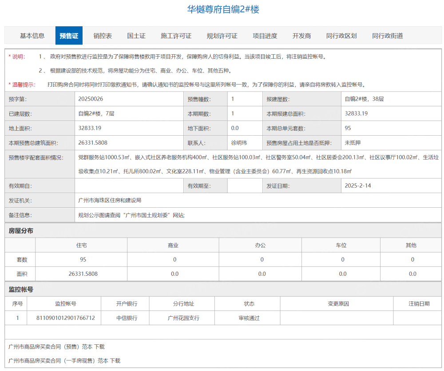Click the 自编2#楼，38层 value
The height and width of the screenshot is (371, 444).
click(364, 99)
